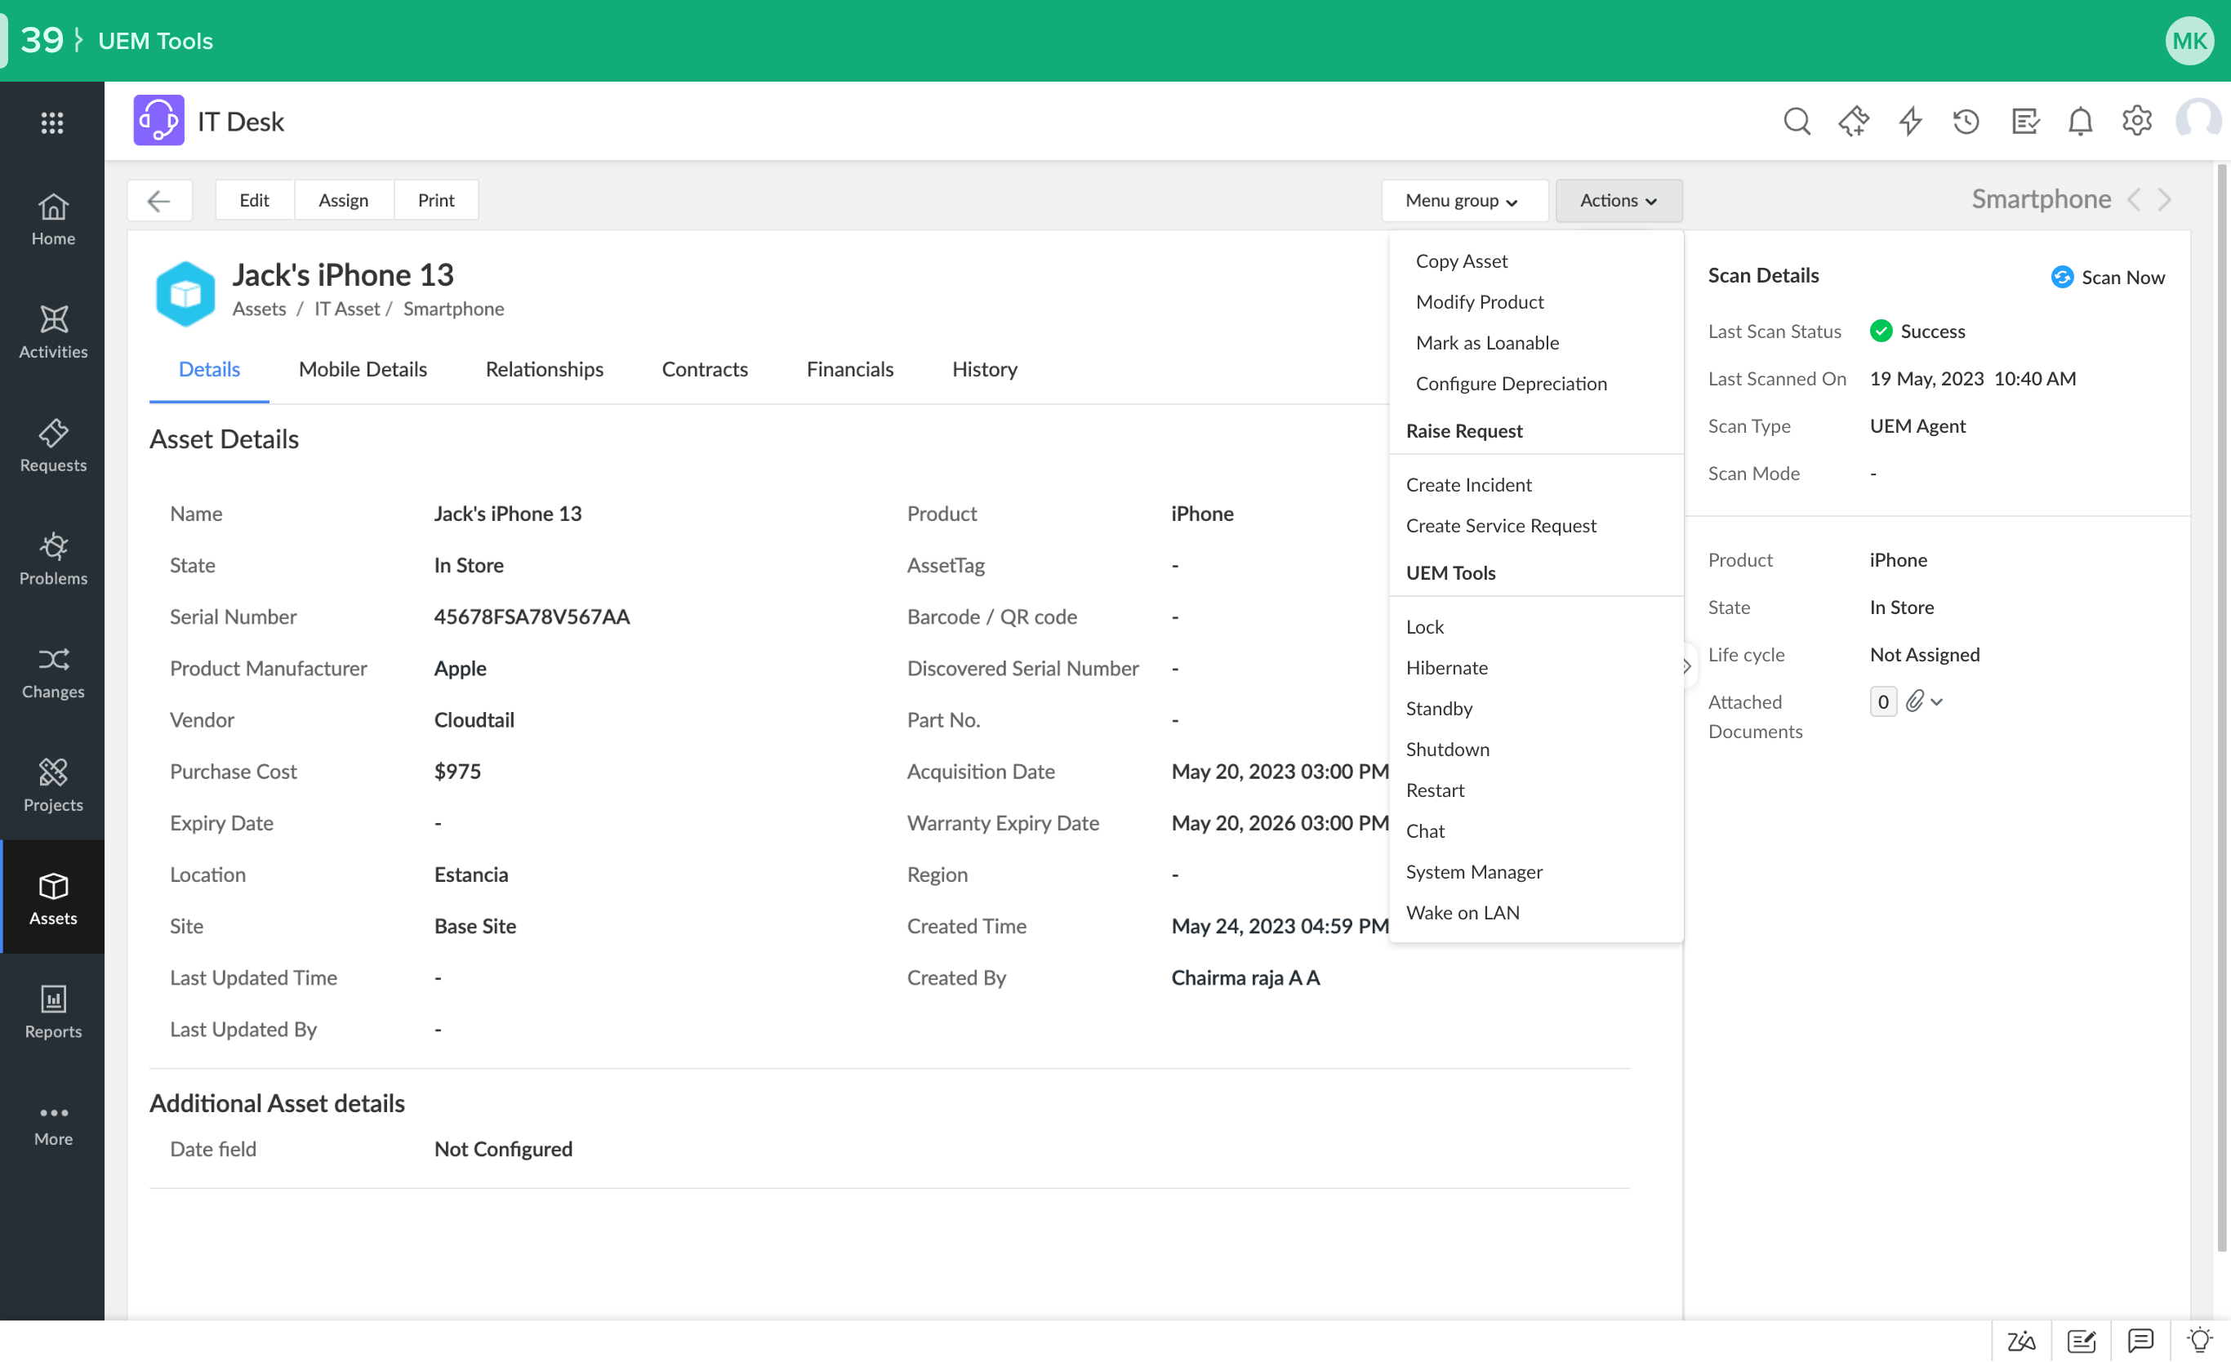The image size is (2231, 1362).
Task: Open the app launcher grid icon
Action: point(52,122)
